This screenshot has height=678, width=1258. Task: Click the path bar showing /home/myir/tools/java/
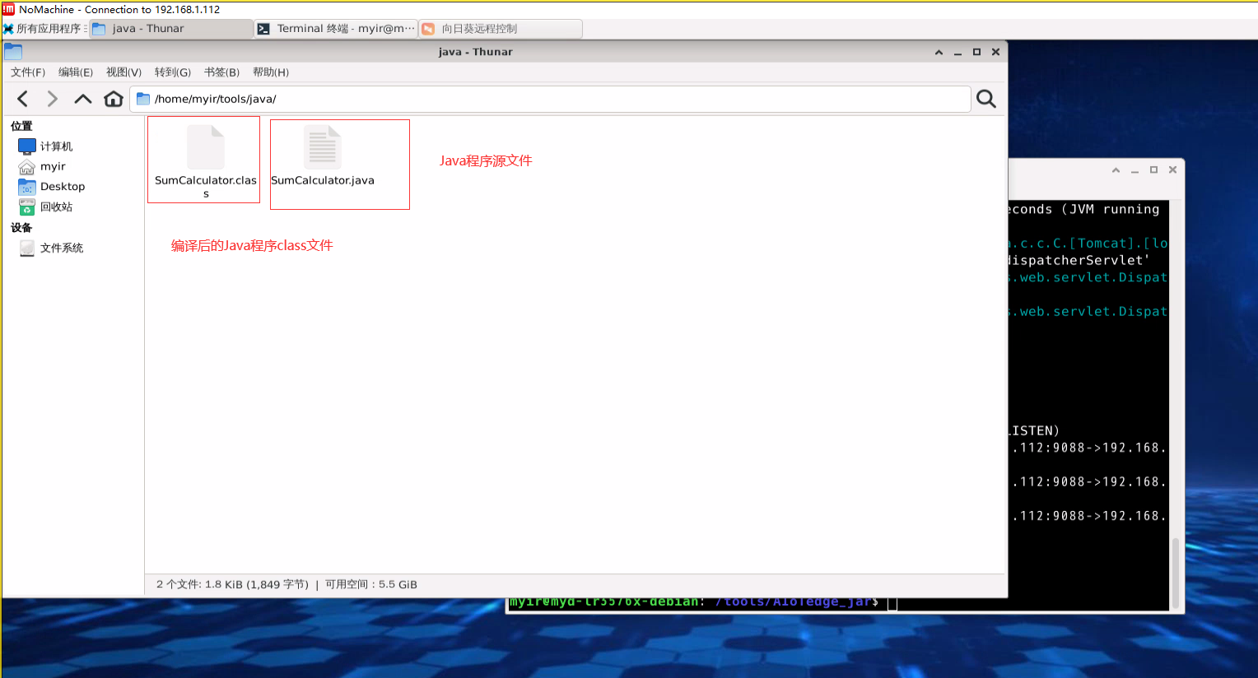click(x=550, y=100)
